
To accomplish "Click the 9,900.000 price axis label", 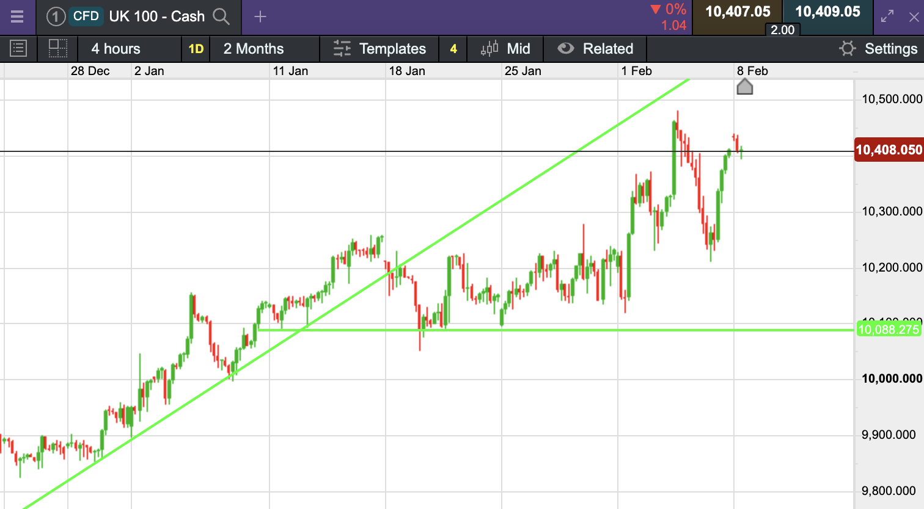I will tap(889, 435).
